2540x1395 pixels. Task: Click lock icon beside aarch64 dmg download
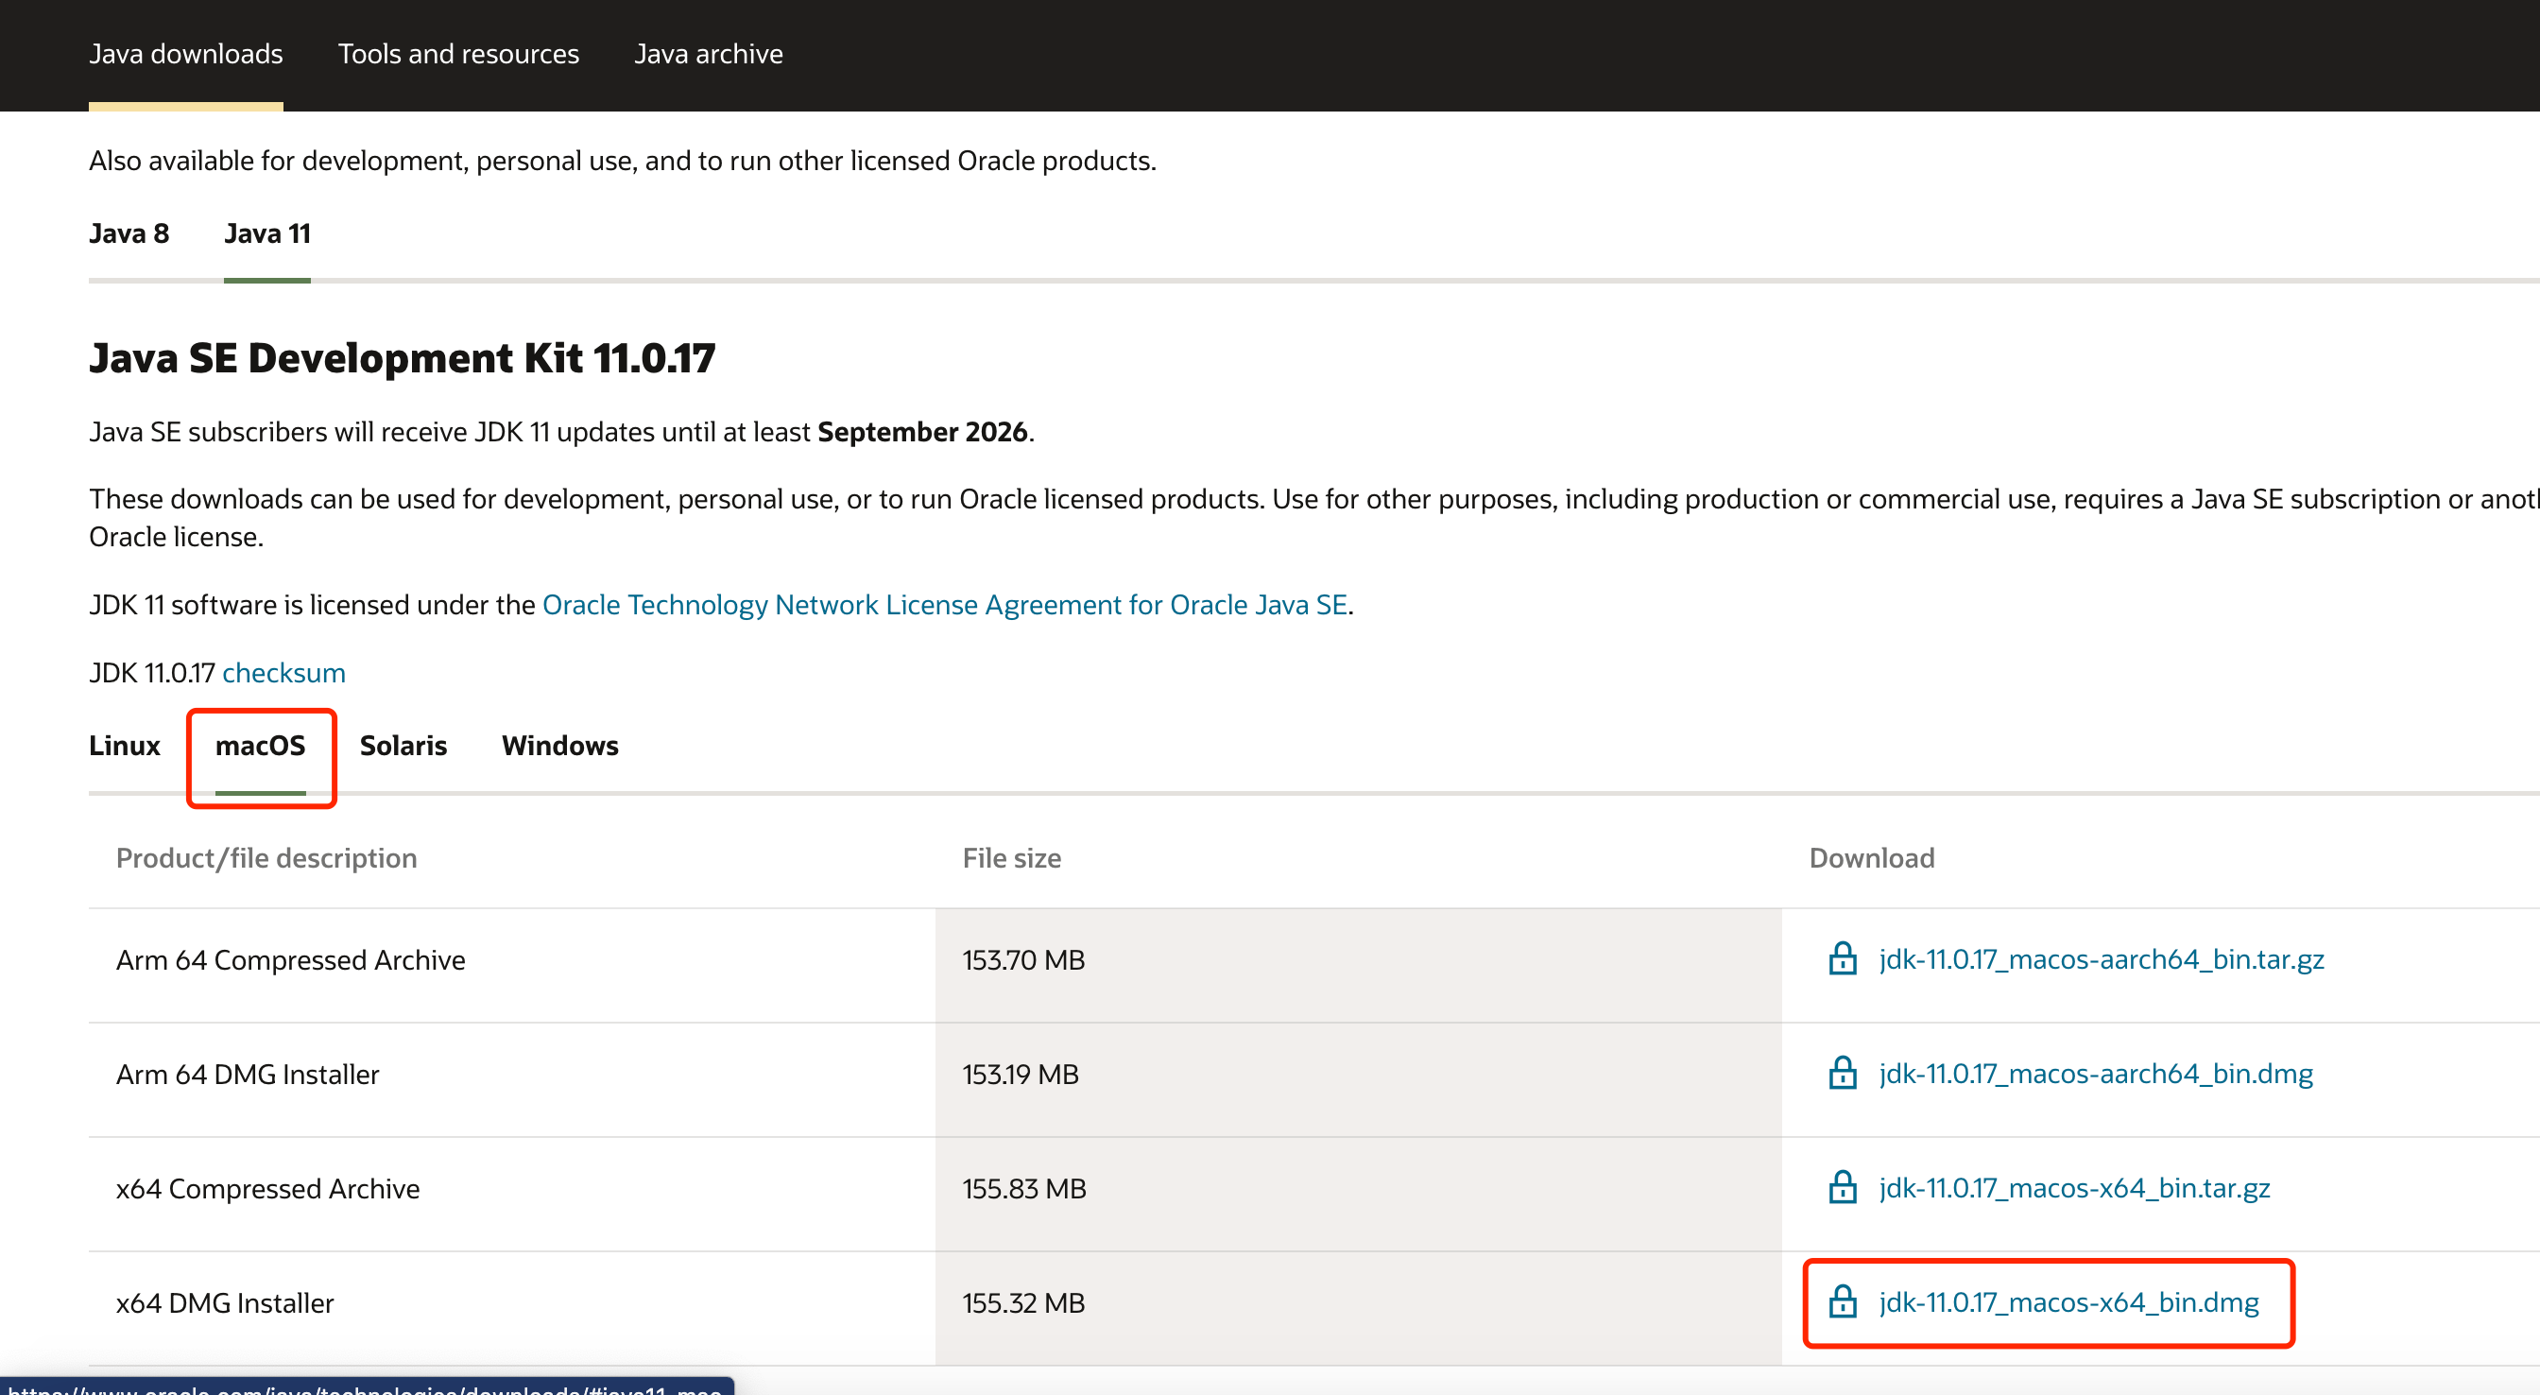[x=1842, y=1074]
